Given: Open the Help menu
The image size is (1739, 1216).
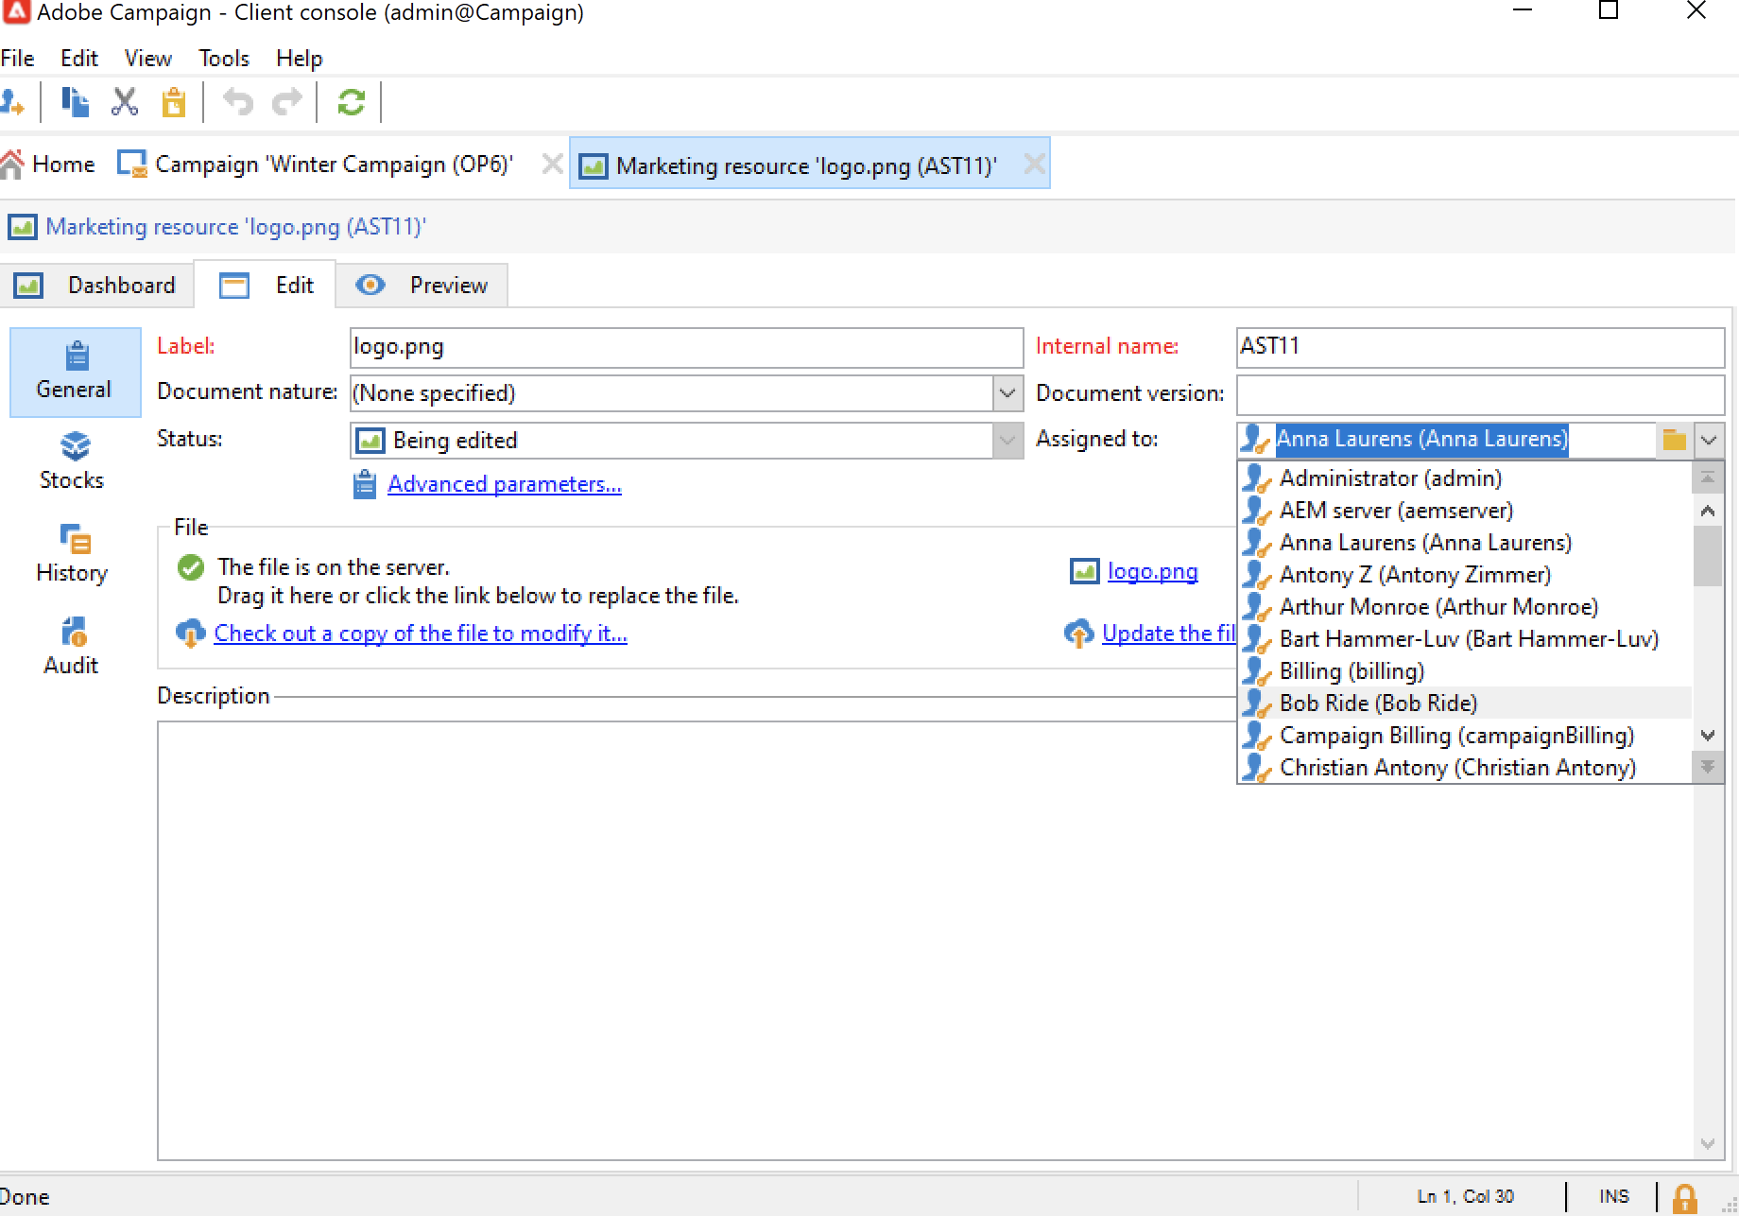Looking at the screenshot, I should point(300,59).
